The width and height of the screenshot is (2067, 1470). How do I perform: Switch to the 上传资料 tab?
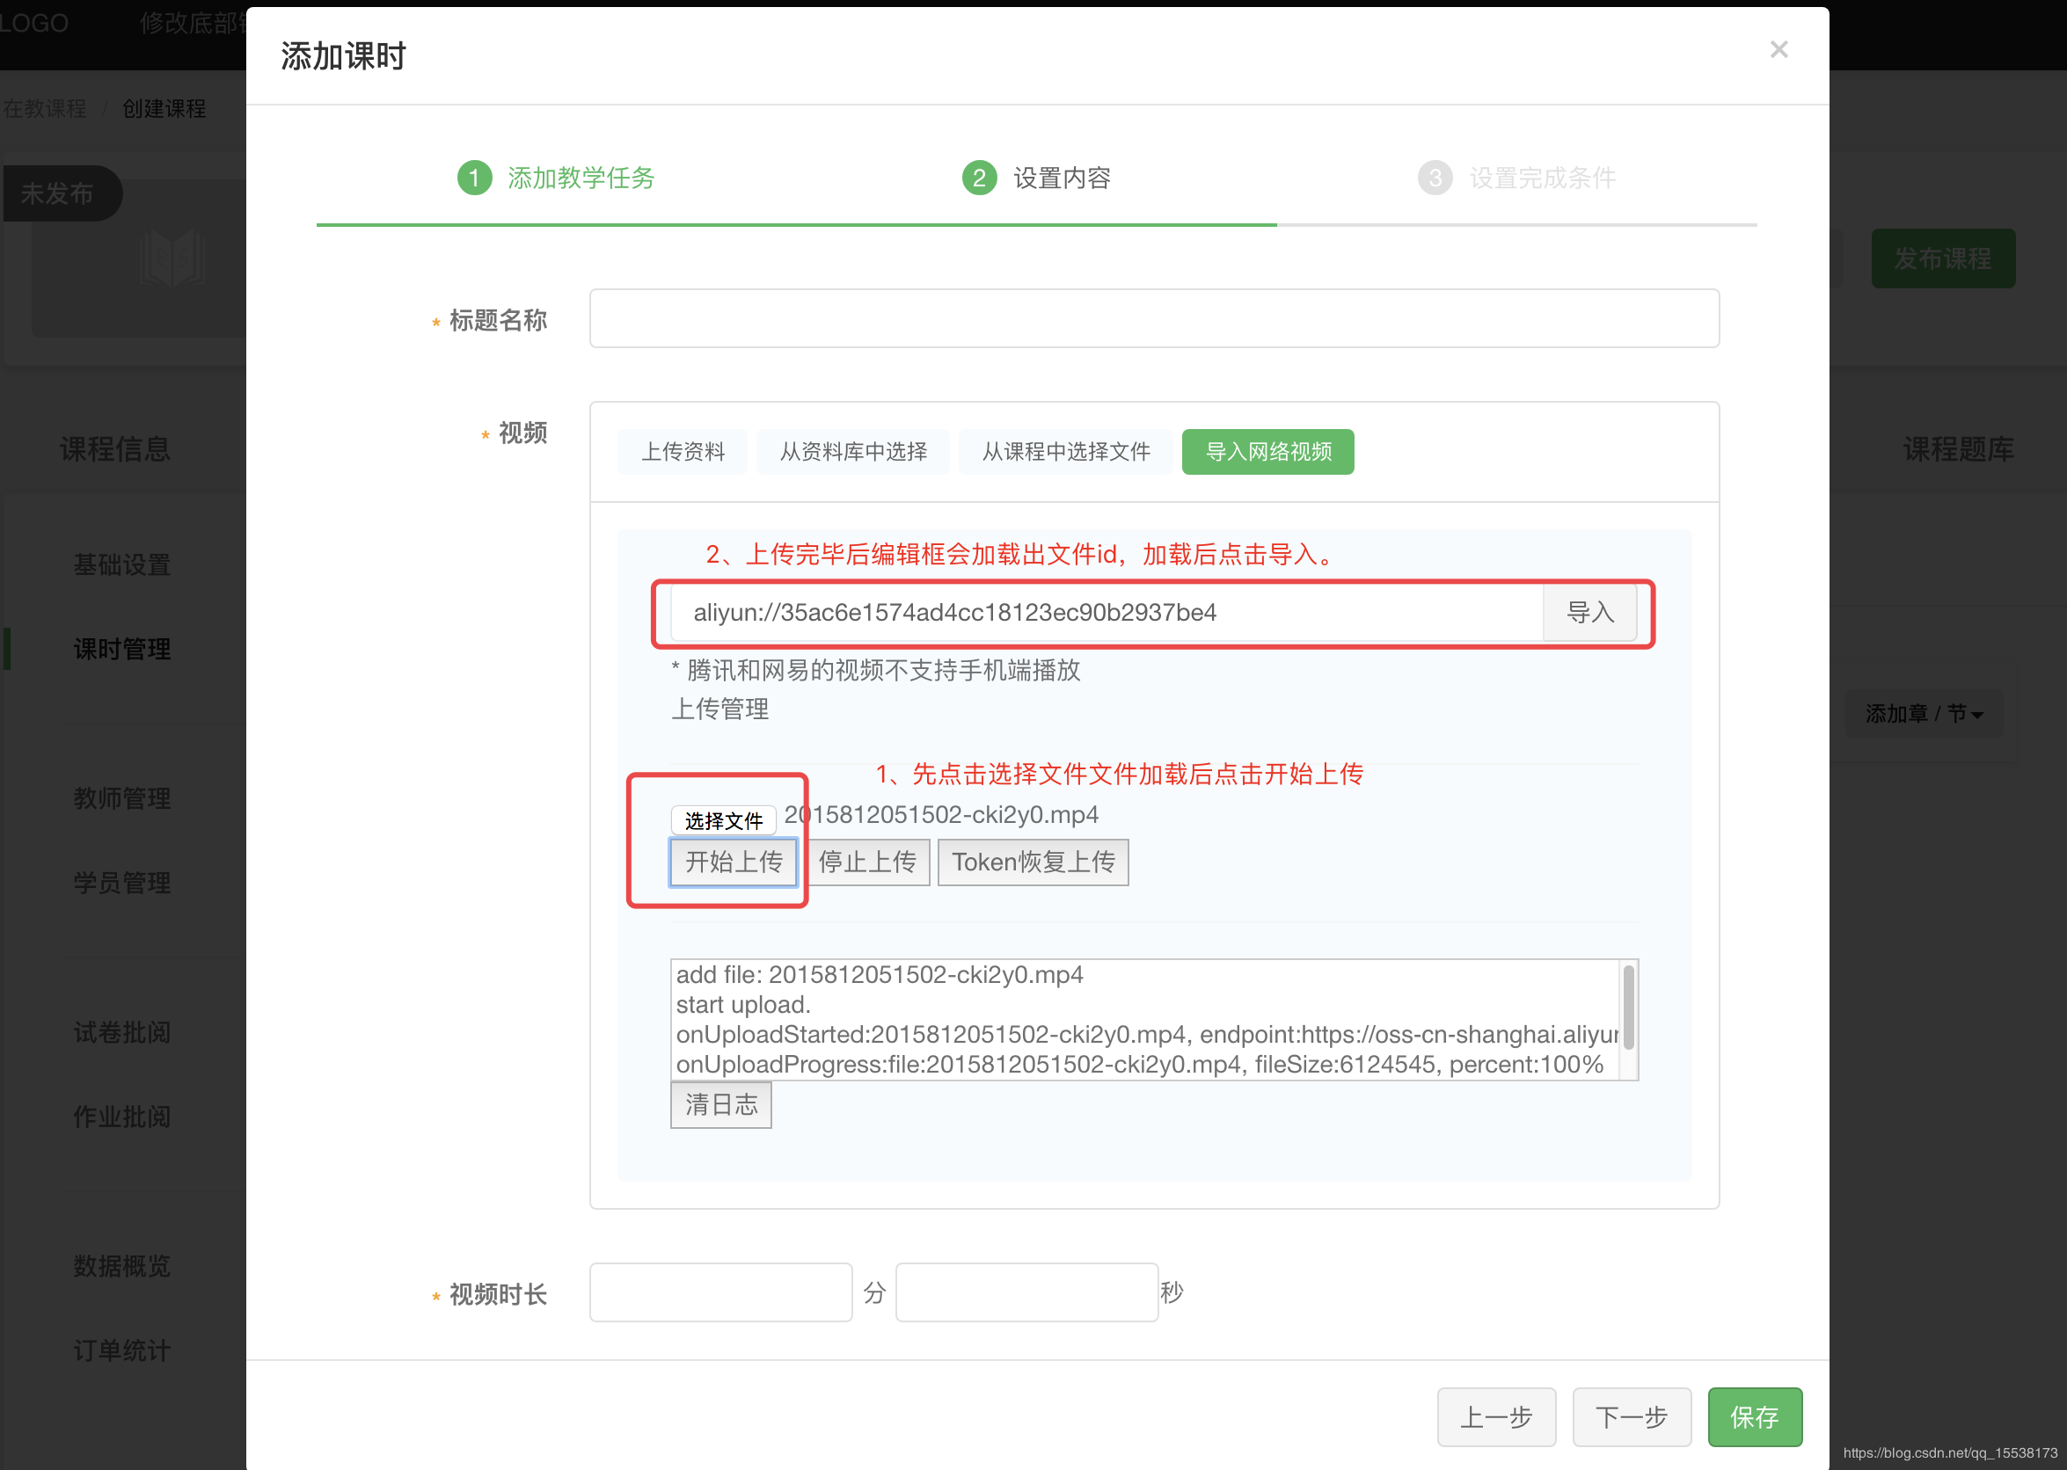[682, 452]
